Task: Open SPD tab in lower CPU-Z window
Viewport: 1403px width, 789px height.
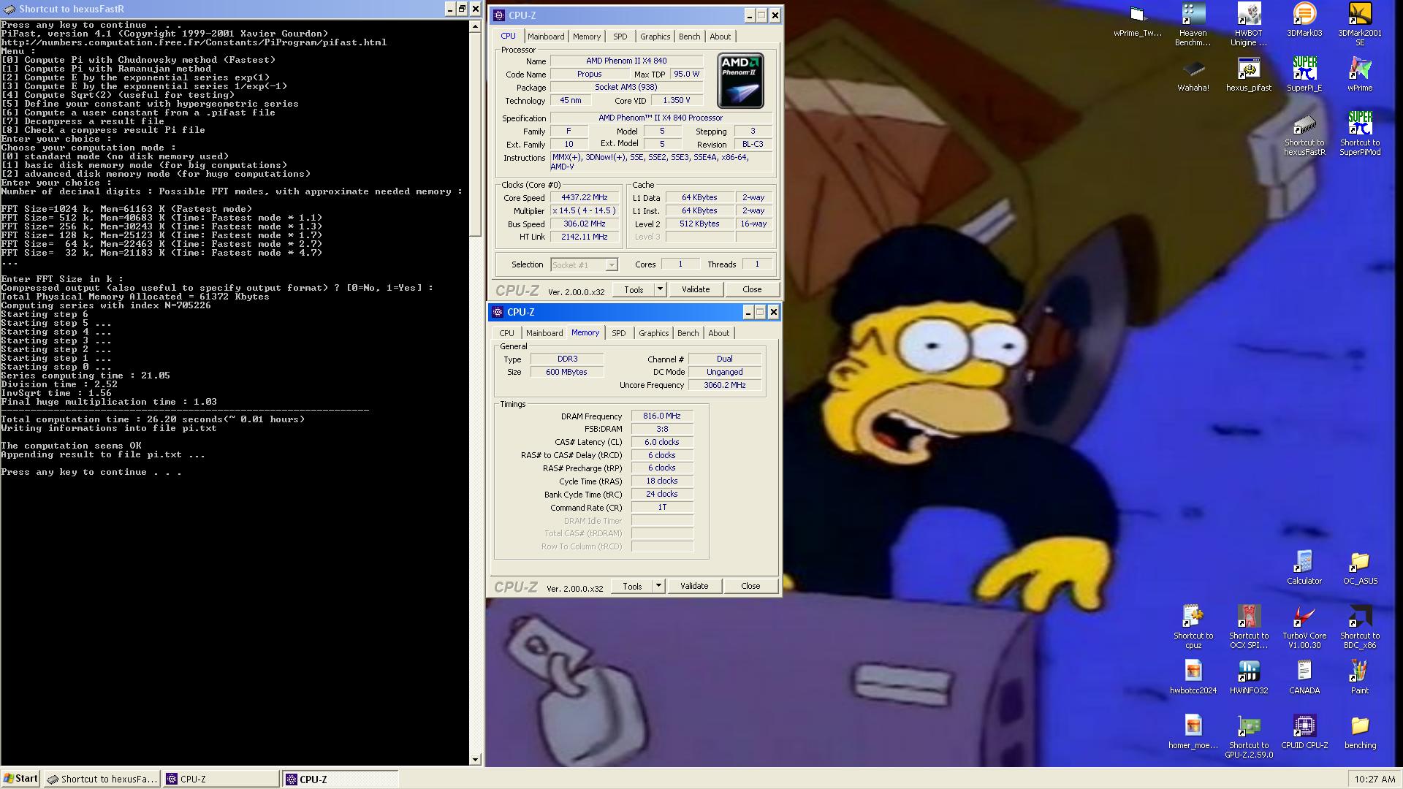Action: (x=619, y=333)
